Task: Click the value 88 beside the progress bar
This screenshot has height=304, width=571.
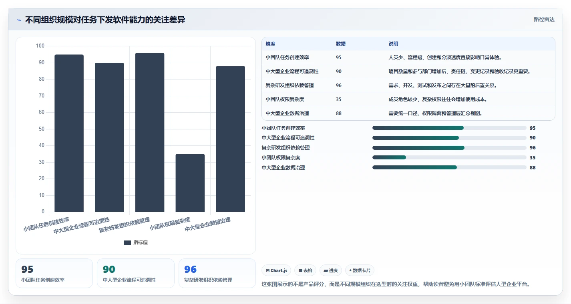Action: point(533,168)
